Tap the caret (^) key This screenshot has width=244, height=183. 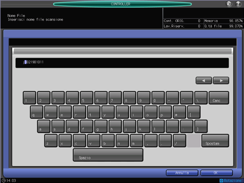(187, 98)
